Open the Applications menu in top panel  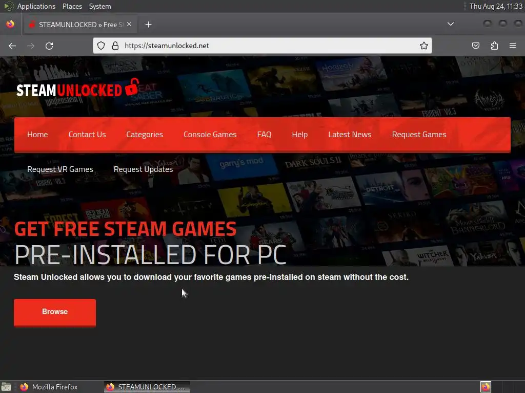pos(36,6)
